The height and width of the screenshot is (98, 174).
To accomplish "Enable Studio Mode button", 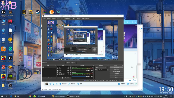I will [x=116, y=73].
